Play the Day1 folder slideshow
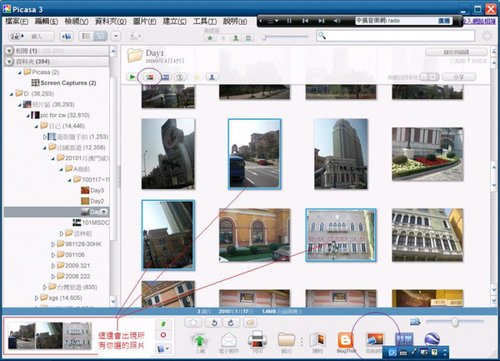This screenshot has width=500, height=361. pyautogui.click(x=132, y=77)
